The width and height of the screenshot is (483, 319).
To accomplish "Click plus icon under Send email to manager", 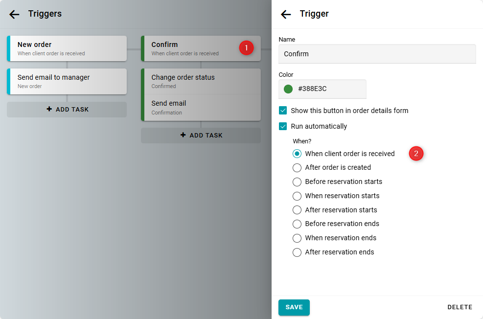I will 49,109.
